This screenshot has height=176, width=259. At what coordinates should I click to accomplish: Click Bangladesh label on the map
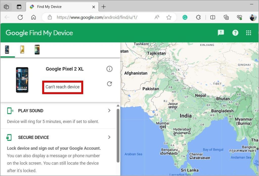coord(222,111)
